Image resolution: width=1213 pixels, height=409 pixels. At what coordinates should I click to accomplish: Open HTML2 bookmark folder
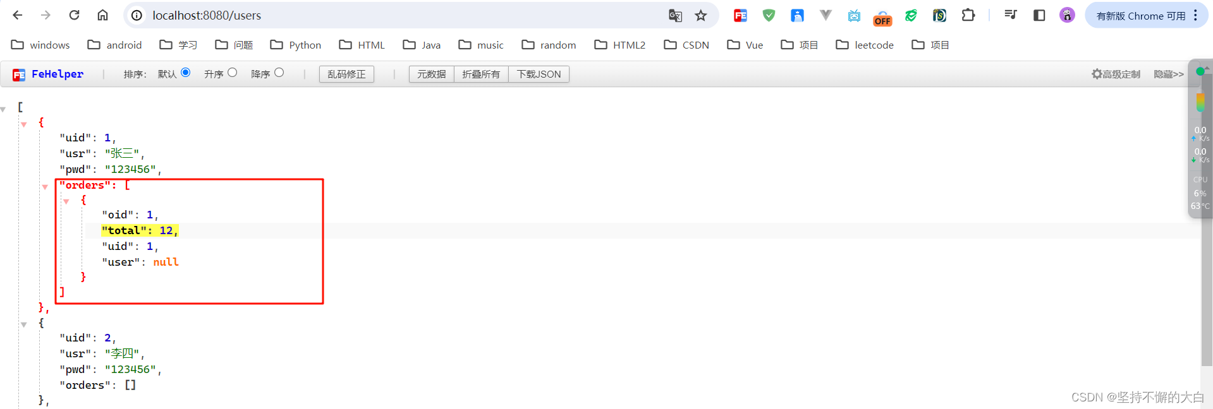click(619, 45)
